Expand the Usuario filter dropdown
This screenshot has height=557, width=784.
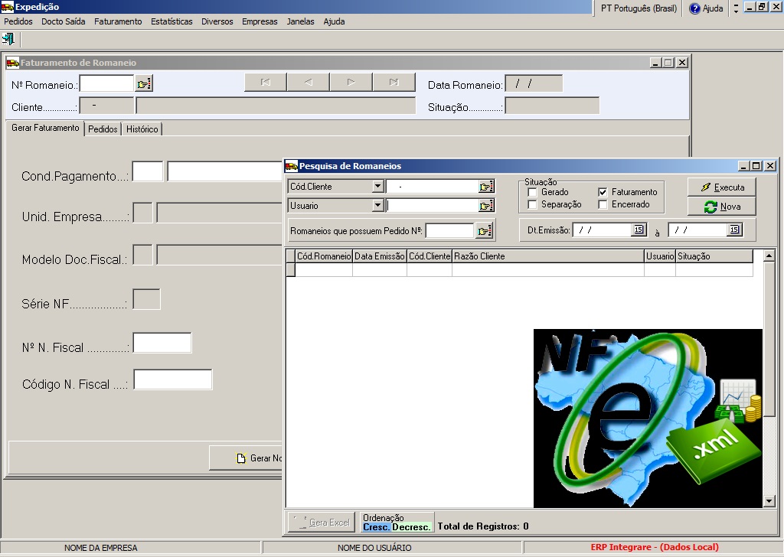pos(377,206)
